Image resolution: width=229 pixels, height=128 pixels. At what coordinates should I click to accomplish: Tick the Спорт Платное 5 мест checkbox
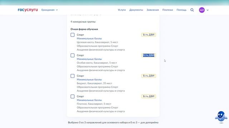click(72, 96)
